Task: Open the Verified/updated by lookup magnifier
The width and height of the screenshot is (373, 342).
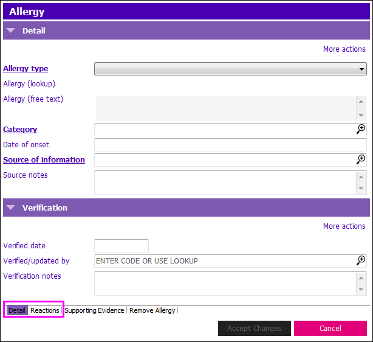Action: click(x=361, y=260)
